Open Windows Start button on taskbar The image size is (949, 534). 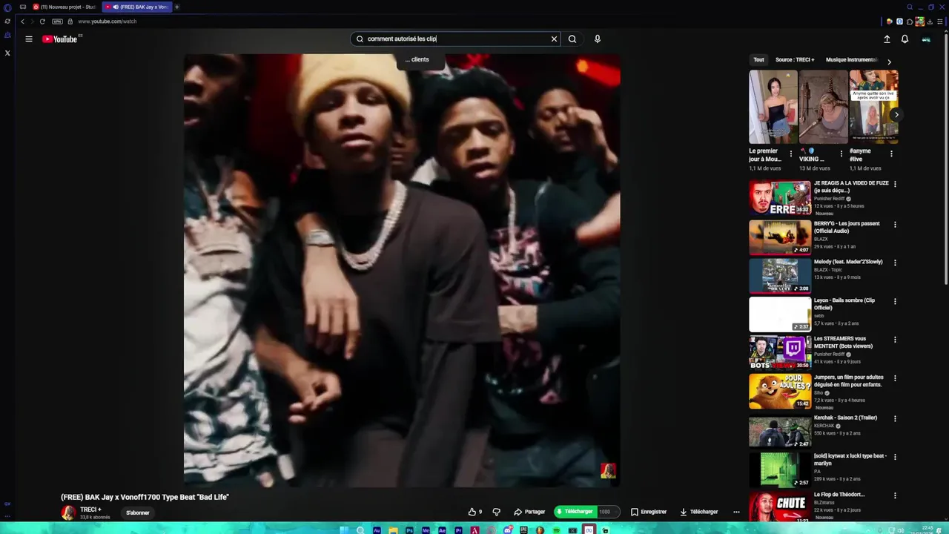pos(344,530)
